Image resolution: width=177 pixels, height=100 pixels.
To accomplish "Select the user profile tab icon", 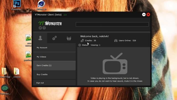I will click(40, 38).
